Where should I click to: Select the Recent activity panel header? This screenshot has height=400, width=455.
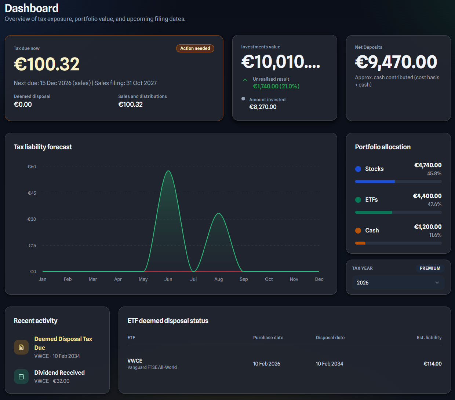pyautogui.click(x=36, y=320)
